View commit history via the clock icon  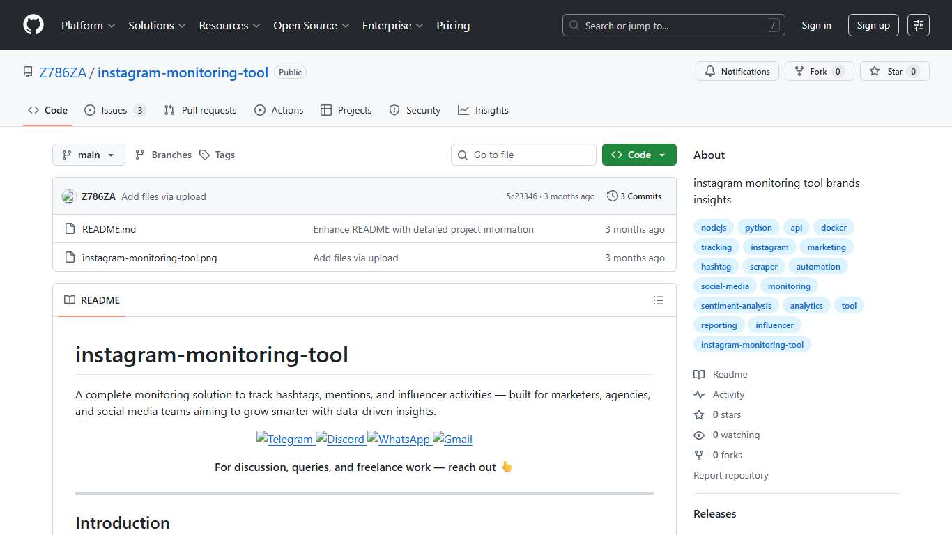tap(612, 196)
